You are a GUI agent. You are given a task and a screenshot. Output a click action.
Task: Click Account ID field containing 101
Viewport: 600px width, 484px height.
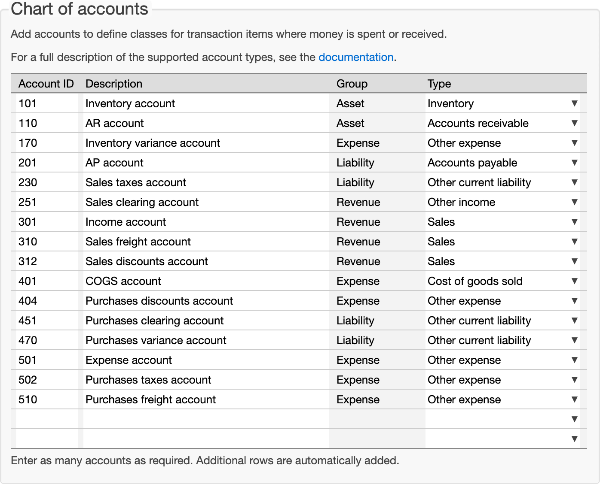pyautogui.click(x=47, y=103)
